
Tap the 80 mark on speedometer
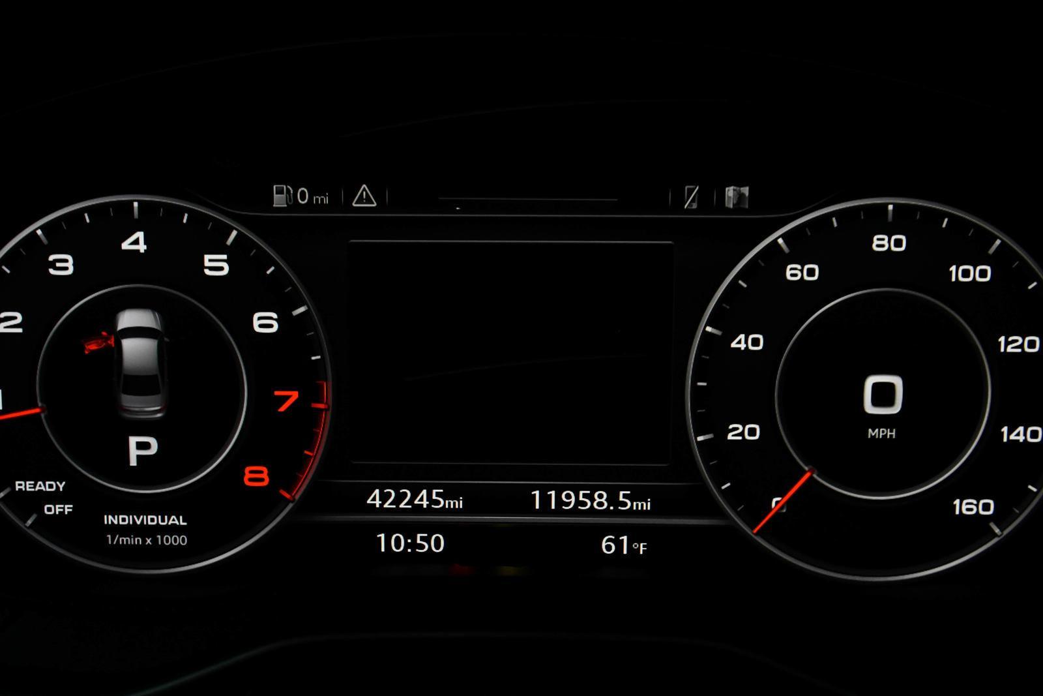tap(889, 243)
